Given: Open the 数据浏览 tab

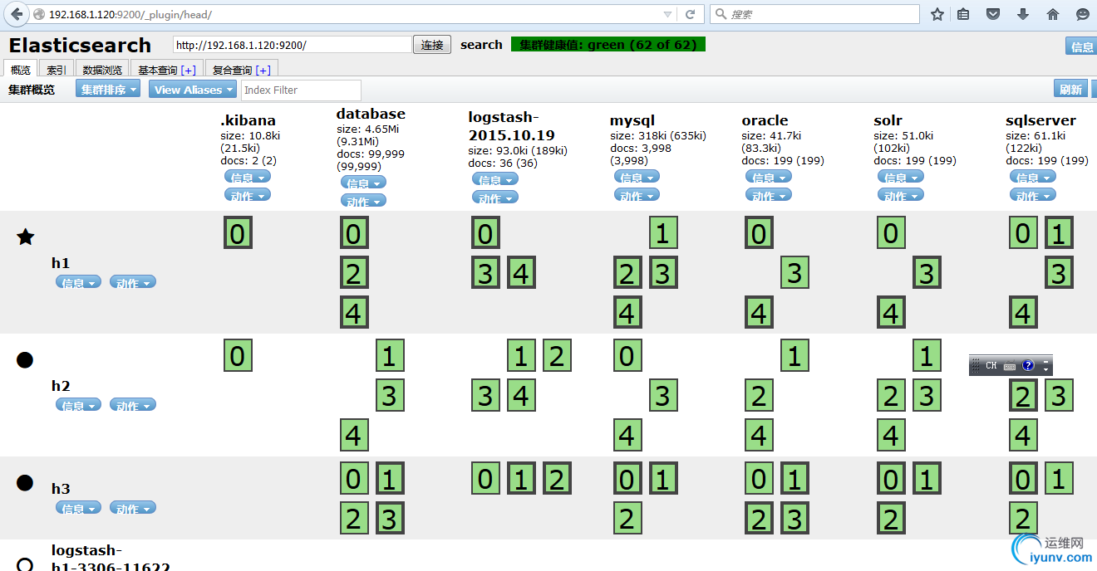Looking at the screenshot, I should [x=102, y=70].
